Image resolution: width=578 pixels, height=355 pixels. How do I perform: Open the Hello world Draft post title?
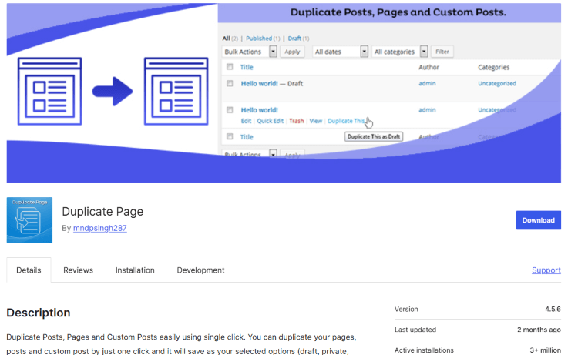[x=259, y=84]
